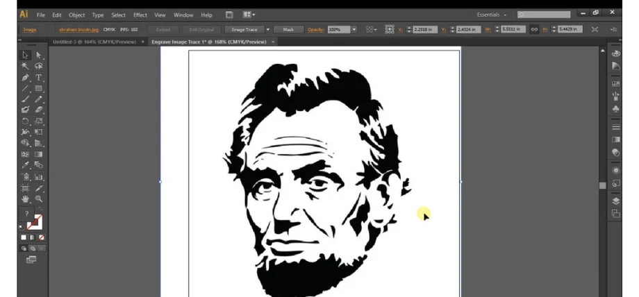Select the Pencil tool
Screen dimensions: 639x297
click(x=39, y=99)
